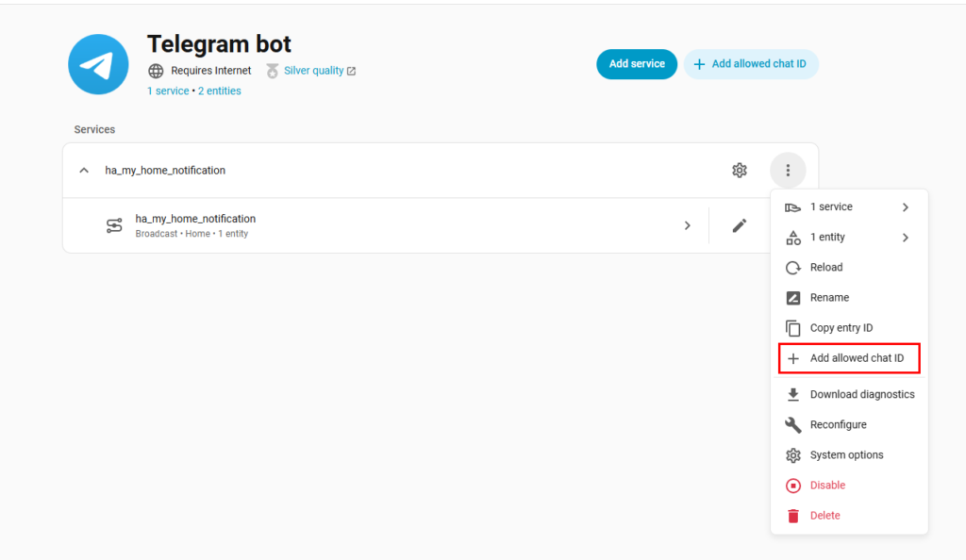Click the three-dot overflow menu icon
Viewport: 966px width, 560px height.
(788, 171)
